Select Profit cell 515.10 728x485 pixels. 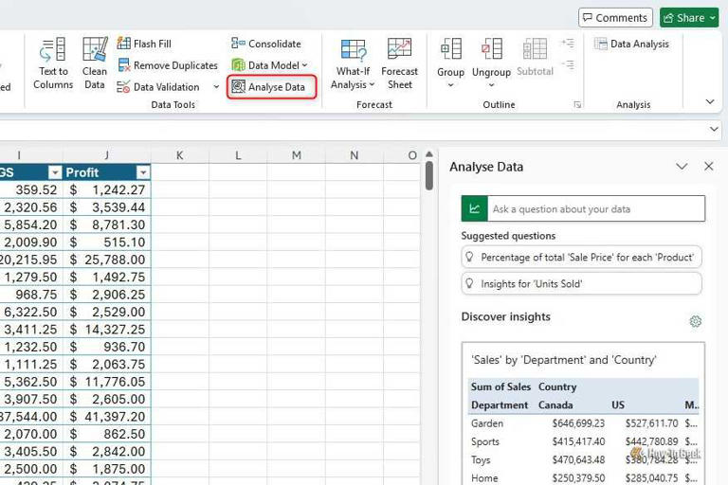(107, 242)
